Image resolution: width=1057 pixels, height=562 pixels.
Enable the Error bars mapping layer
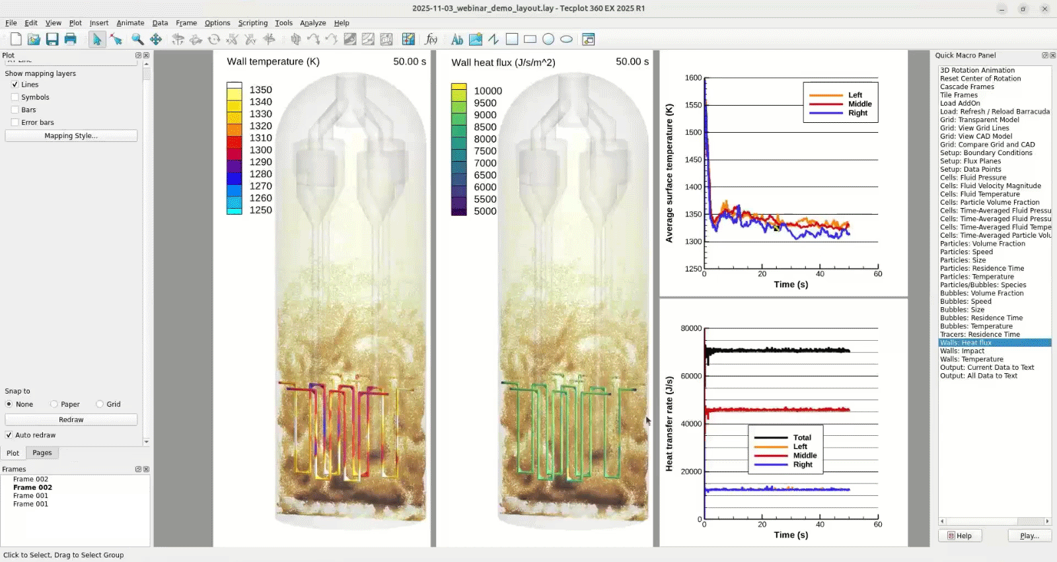(15, 122)
